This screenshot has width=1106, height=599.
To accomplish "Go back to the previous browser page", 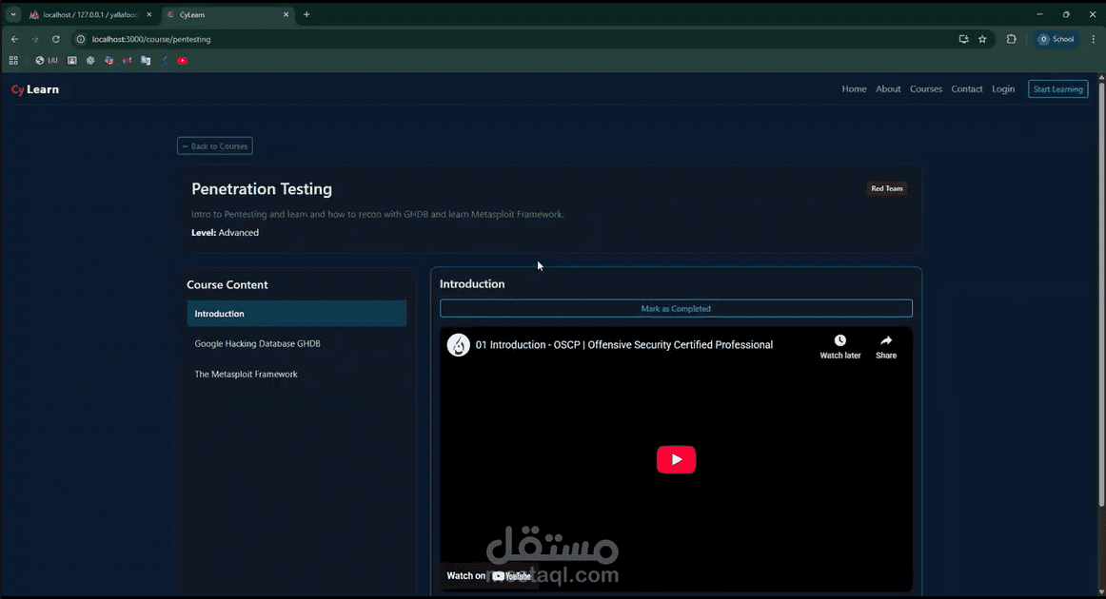I will click(x=14, y=40).
